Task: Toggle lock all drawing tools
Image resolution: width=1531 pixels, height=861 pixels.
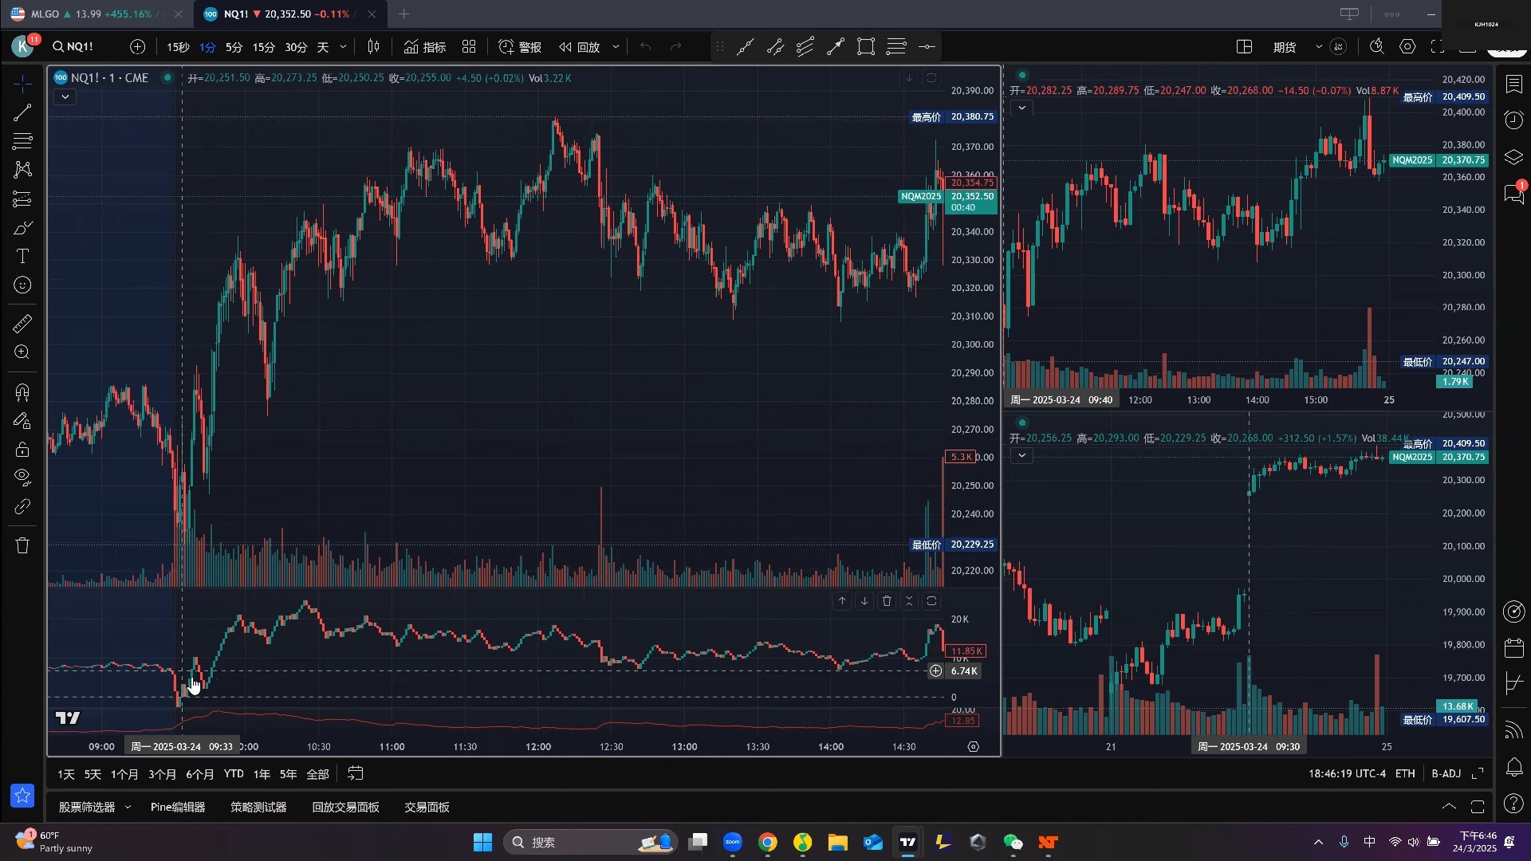Action: (22, 450)
